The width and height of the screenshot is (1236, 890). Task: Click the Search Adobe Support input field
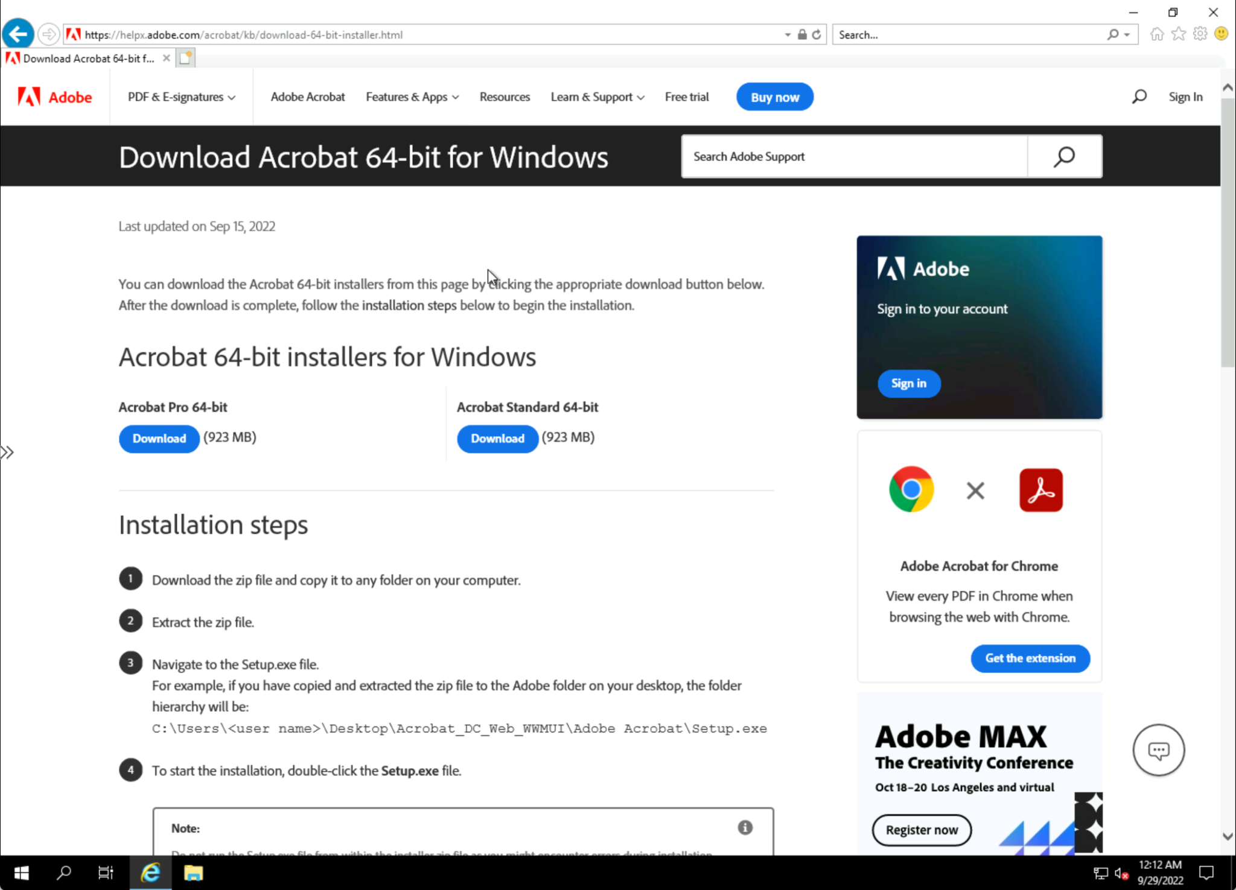(x=854, y=156)
